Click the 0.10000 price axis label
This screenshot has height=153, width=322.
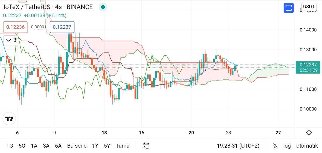click(308, 109)
